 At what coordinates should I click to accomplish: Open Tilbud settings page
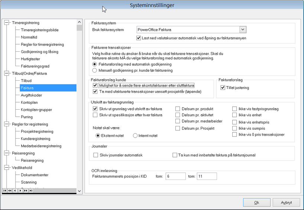26,81
